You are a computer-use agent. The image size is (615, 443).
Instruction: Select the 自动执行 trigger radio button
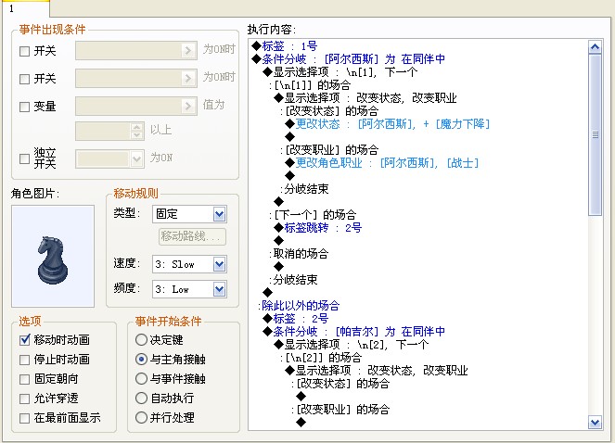coord(141,399)
